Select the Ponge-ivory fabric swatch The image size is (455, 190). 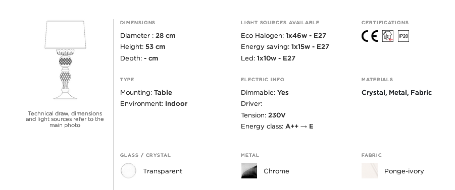point(369,170)
